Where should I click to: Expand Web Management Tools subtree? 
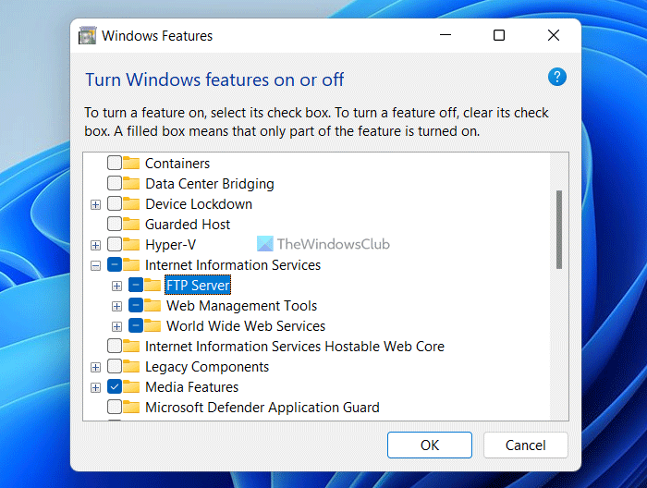tap(116, 306)
